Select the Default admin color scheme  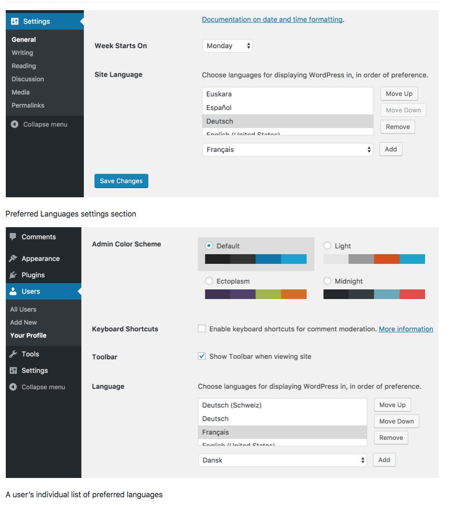209,246
